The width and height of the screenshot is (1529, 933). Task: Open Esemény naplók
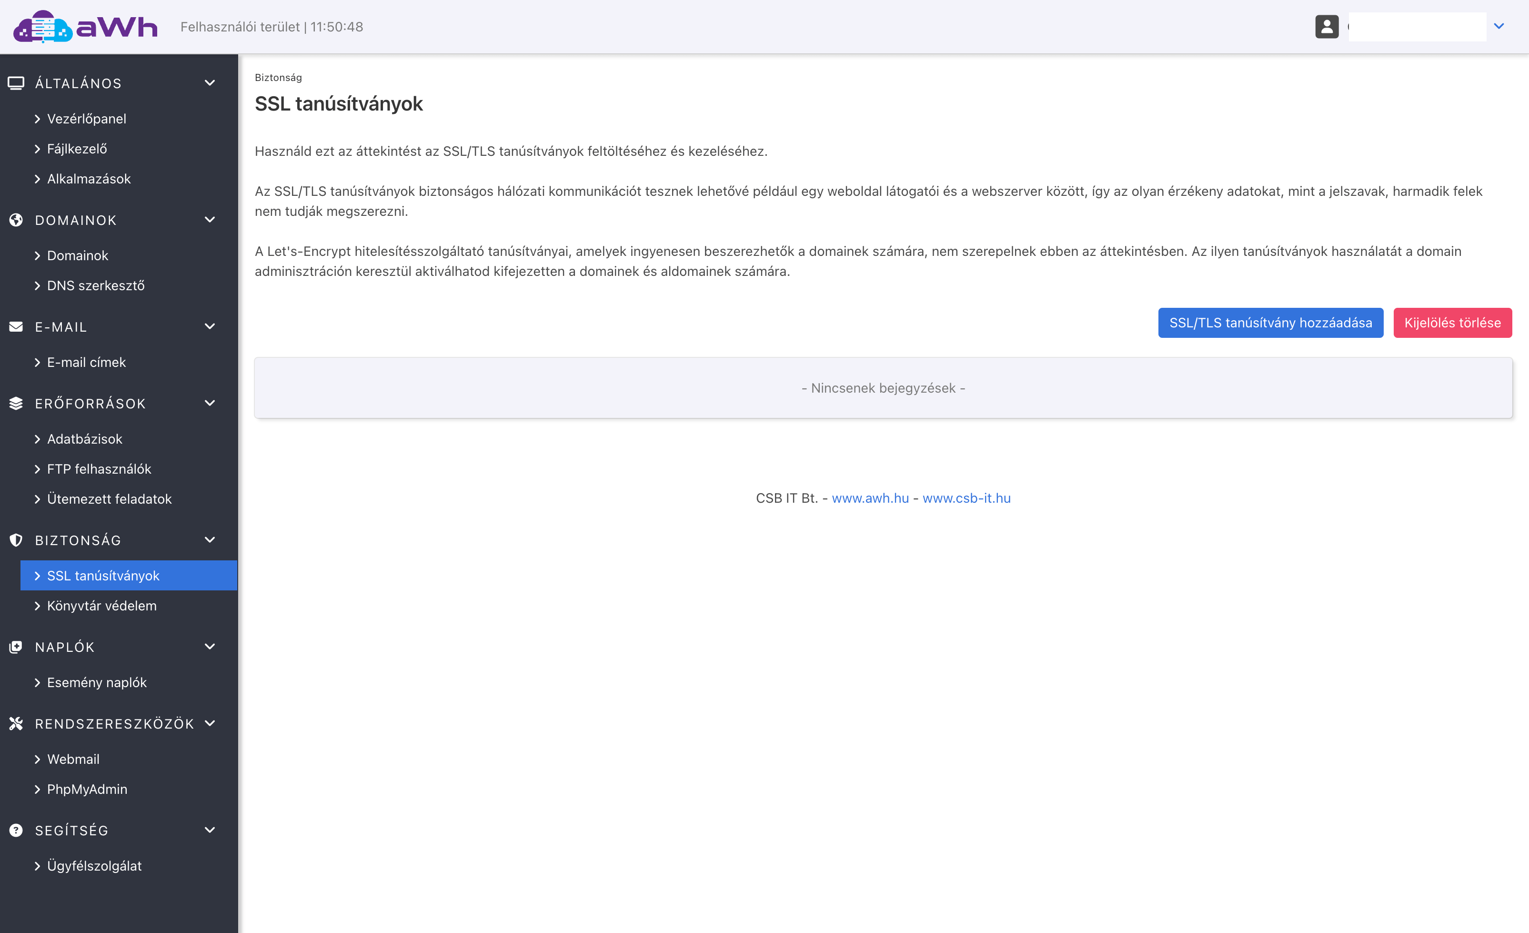129,682
